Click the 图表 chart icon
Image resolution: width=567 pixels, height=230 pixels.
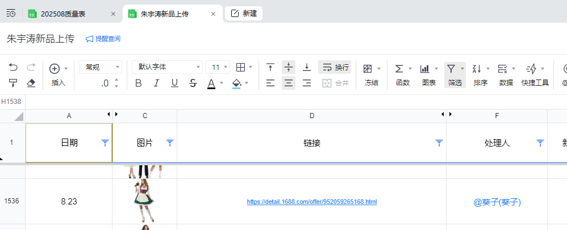[x=428, y=74]
